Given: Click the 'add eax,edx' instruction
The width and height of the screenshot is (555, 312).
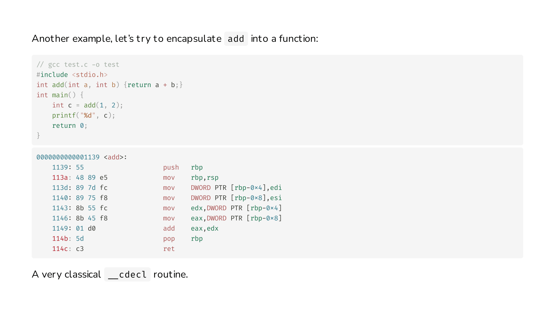Looking at the screenshot, I should click(x=191, y=228).
